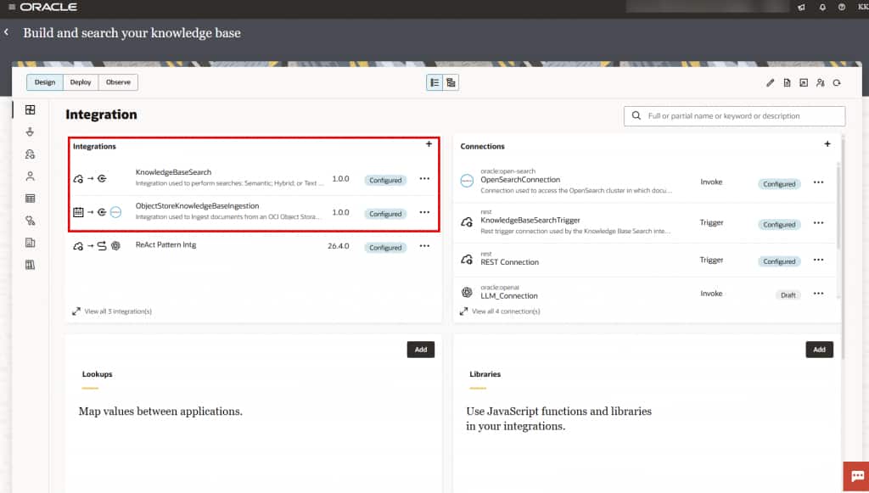Open the ellipsis menu for ReAct Pattern Intg
Screen dimensions: 869x493
pyautogui.click(x=423, y=247)
